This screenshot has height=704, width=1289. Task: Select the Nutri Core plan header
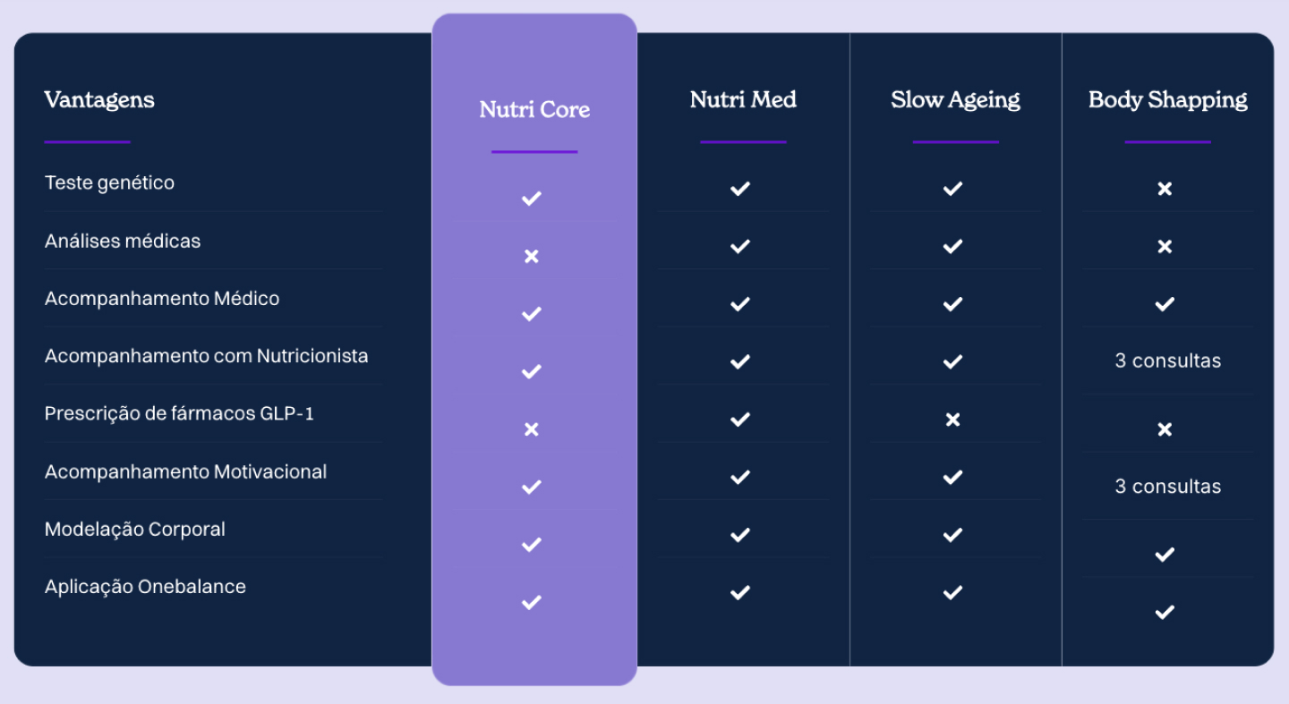click(534, 110)
